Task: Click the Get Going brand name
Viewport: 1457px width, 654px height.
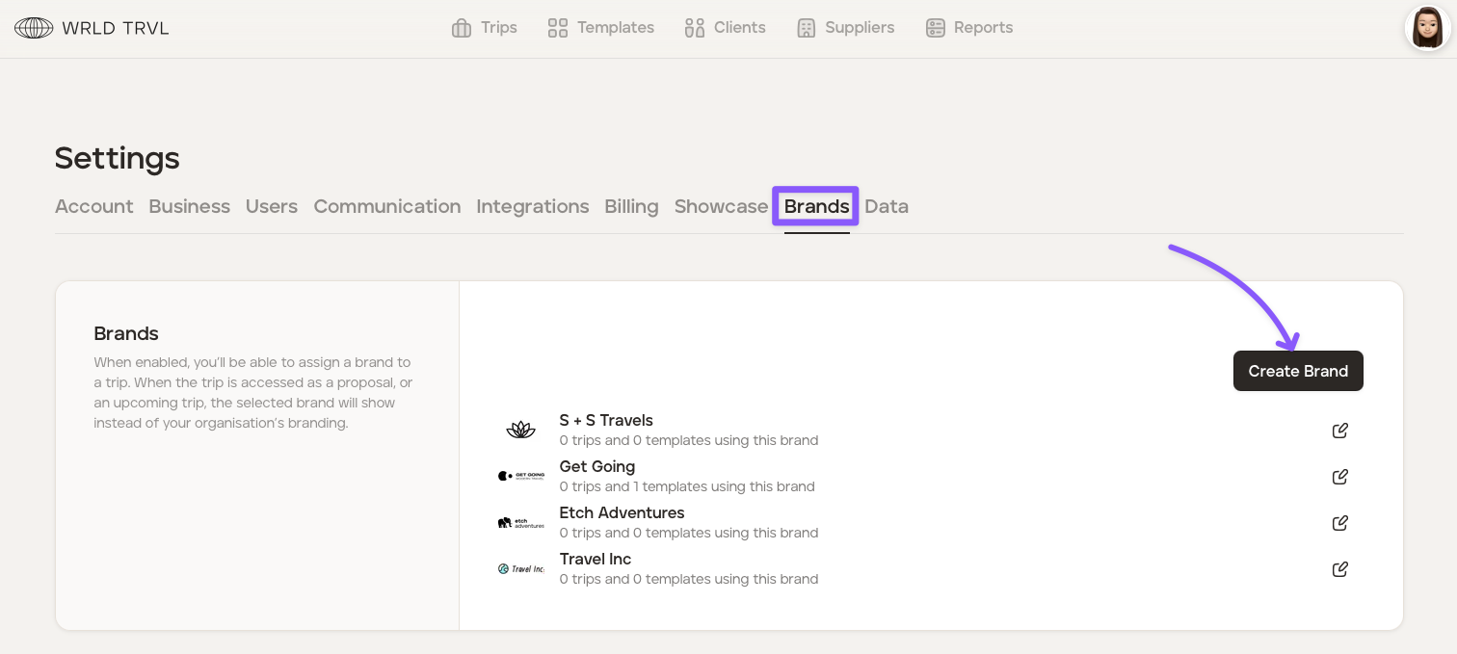Action: (596, 466)
